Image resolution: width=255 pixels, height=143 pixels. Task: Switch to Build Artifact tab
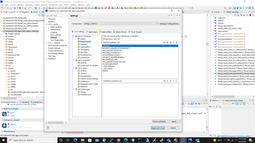(x=105, y=32)
